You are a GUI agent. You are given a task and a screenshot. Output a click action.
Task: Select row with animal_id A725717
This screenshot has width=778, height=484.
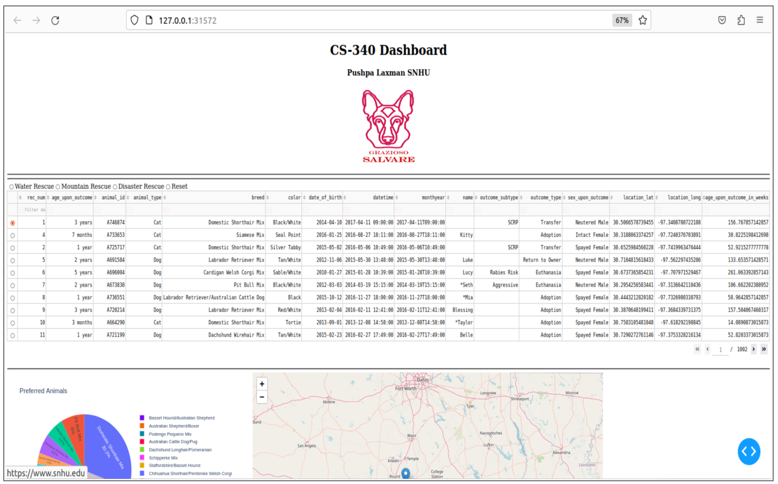pyautogui.click(x=12, y=248)
